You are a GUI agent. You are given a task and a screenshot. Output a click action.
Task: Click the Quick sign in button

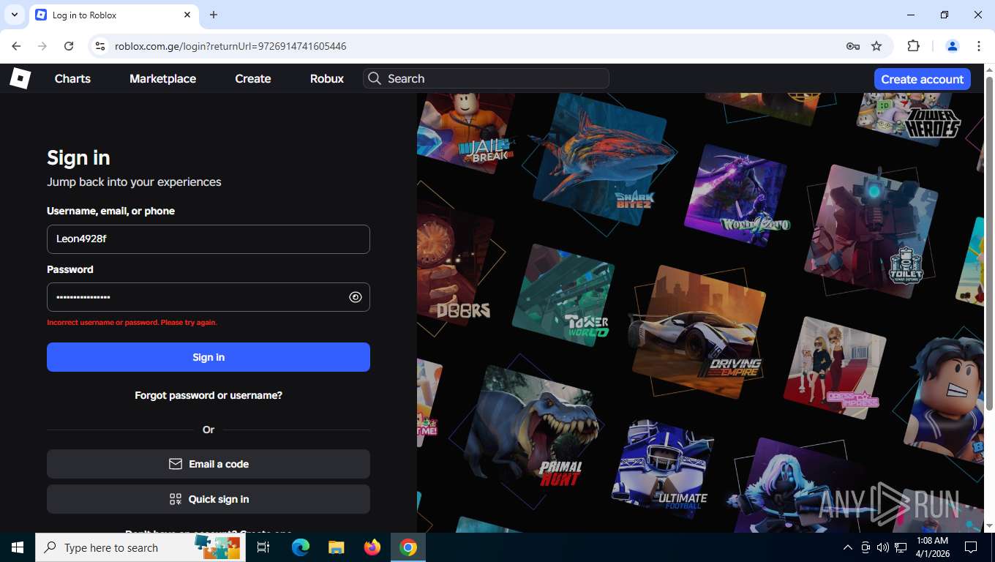(209, 499)
